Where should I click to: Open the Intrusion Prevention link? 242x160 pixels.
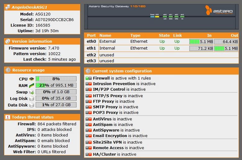[x=114, y=84]
